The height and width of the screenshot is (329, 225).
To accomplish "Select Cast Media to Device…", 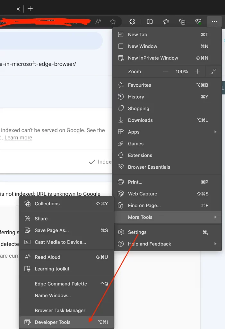I will click(x=66, y=242).
